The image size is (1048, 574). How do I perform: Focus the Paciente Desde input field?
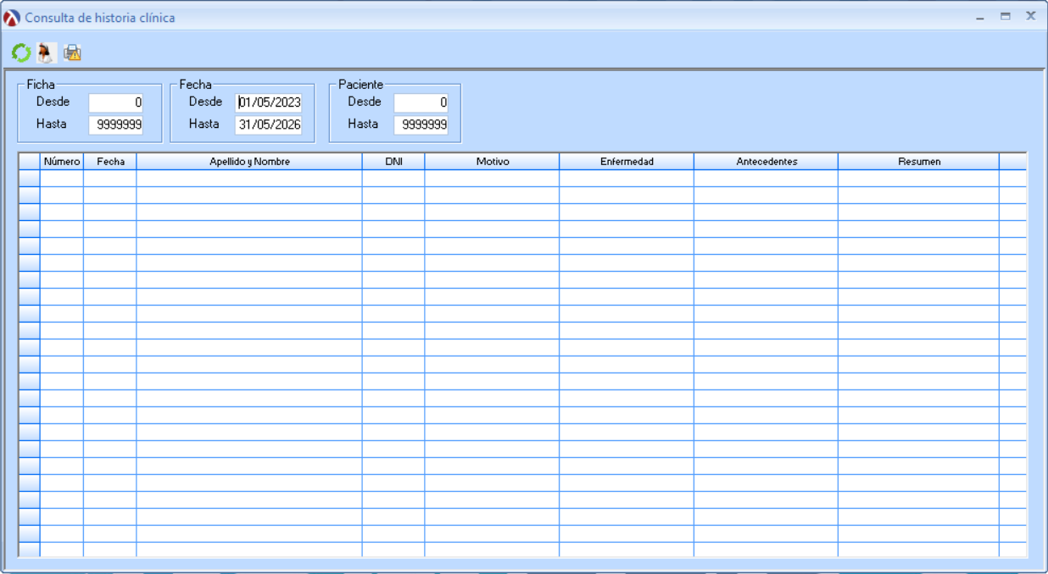point(421,102)
